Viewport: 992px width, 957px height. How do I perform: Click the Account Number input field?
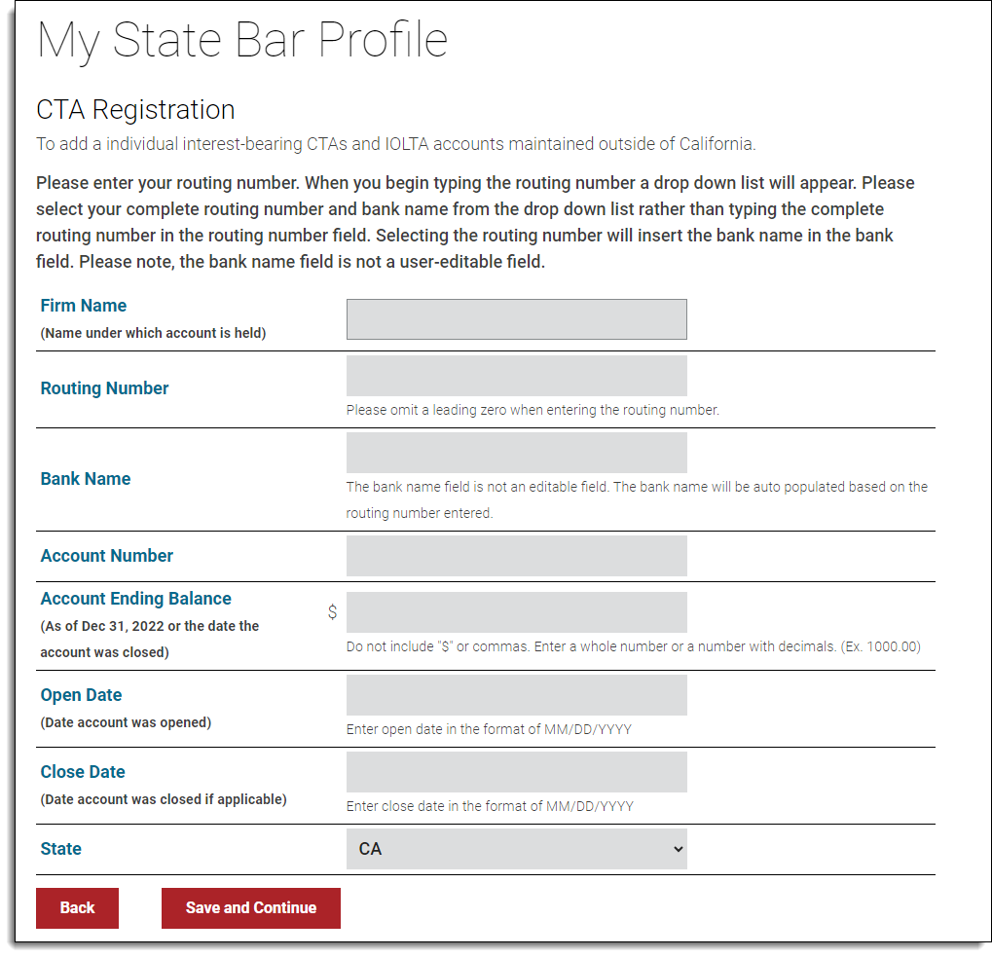pyautogui.click(x=516, y=555)
